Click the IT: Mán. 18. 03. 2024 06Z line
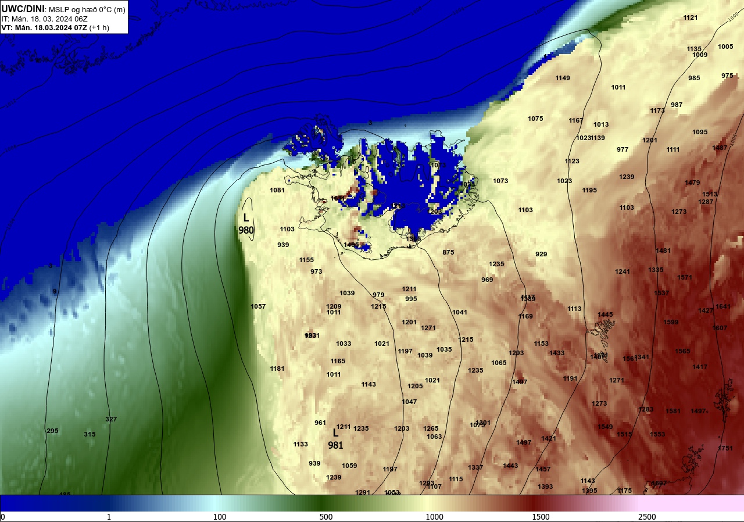Screen dimensions: 744x522 pyautogui.click(x=44, y=19)
